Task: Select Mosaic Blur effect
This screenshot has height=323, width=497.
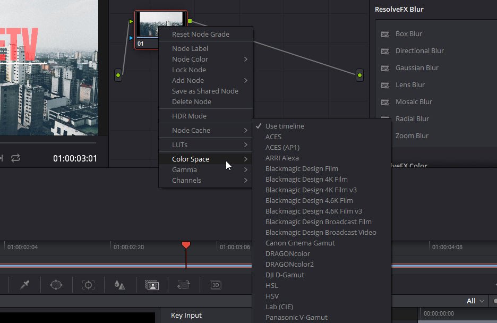Action: tap(414, 102)
